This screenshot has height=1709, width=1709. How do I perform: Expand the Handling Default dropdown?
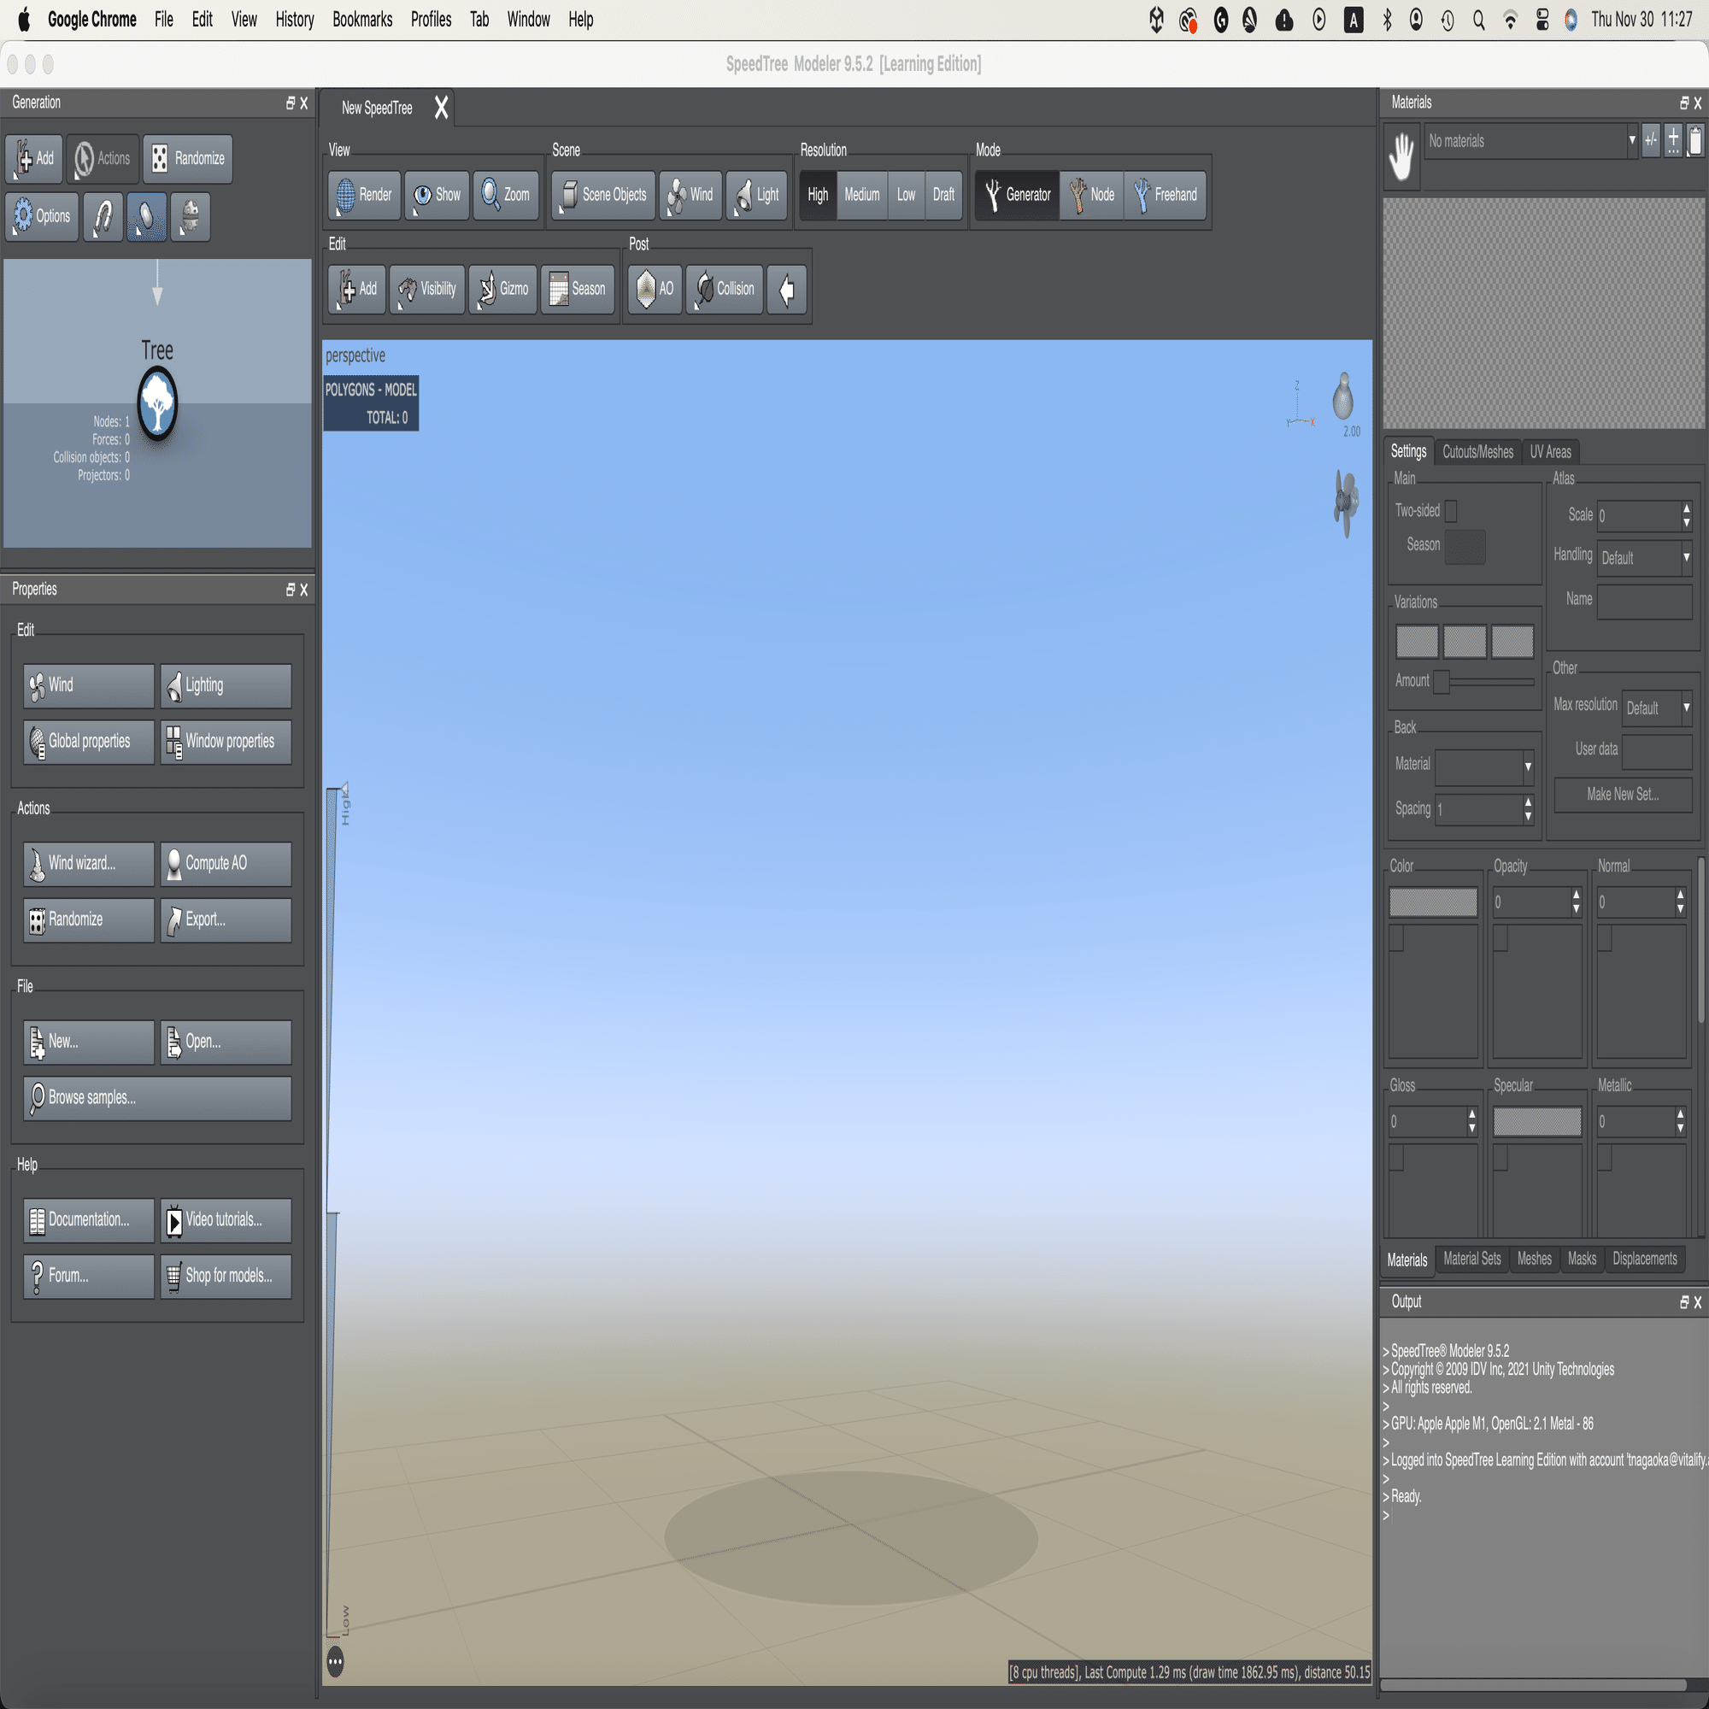tap(1645, 558)
